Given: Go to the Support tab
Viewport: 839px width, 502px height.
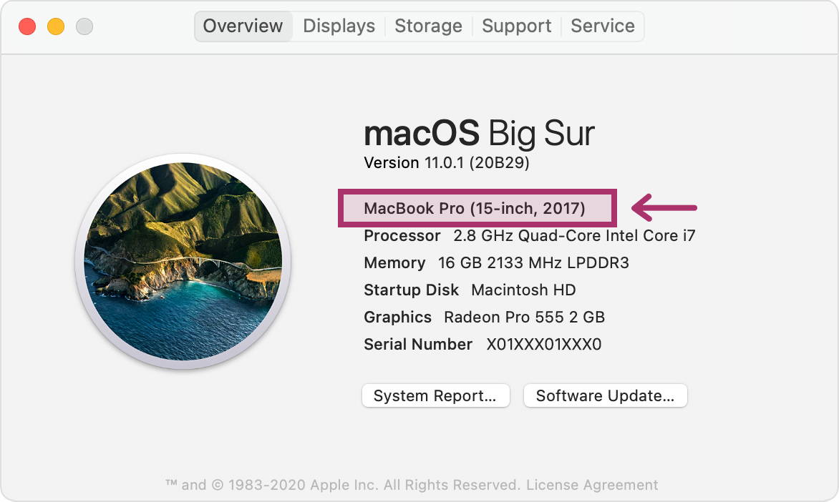Looking at the screenshot, I should coord(516,26).
